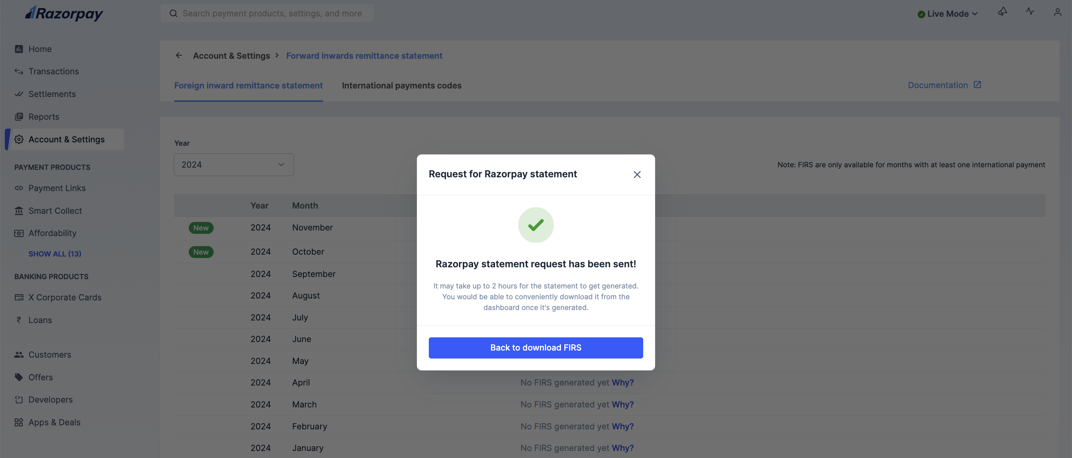Click the notifications bell icon
The height and width of the screenshot is (458, 1072).
pos(1002,12)
